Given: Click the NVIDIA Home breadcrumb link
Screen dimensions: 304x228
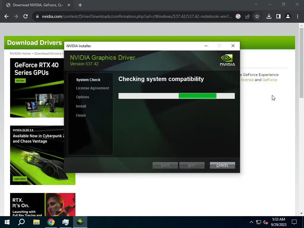Looking at the screenshot, I should pyautogui.click(x=20, y=53).
